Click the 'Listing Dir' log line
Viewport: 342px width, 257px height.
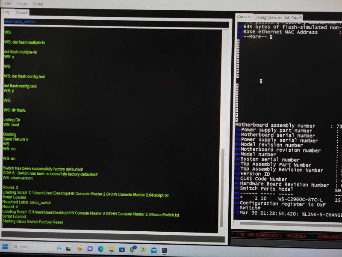[12, 120]
